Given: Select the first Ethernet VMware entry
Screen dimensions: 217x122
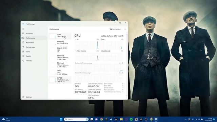Looking at the screenshot, I should point(60,57).
